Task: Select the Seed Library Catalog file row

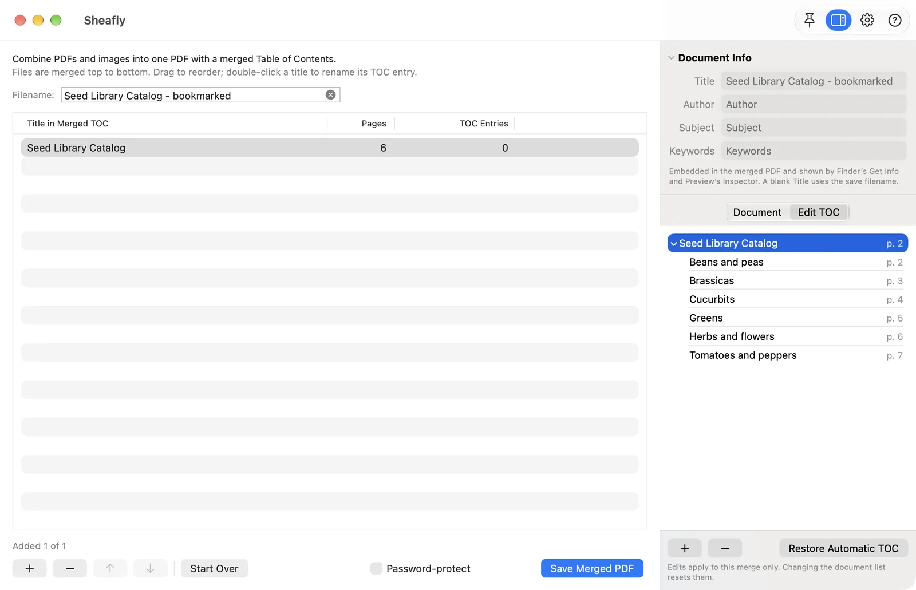Action: (330, 148)
